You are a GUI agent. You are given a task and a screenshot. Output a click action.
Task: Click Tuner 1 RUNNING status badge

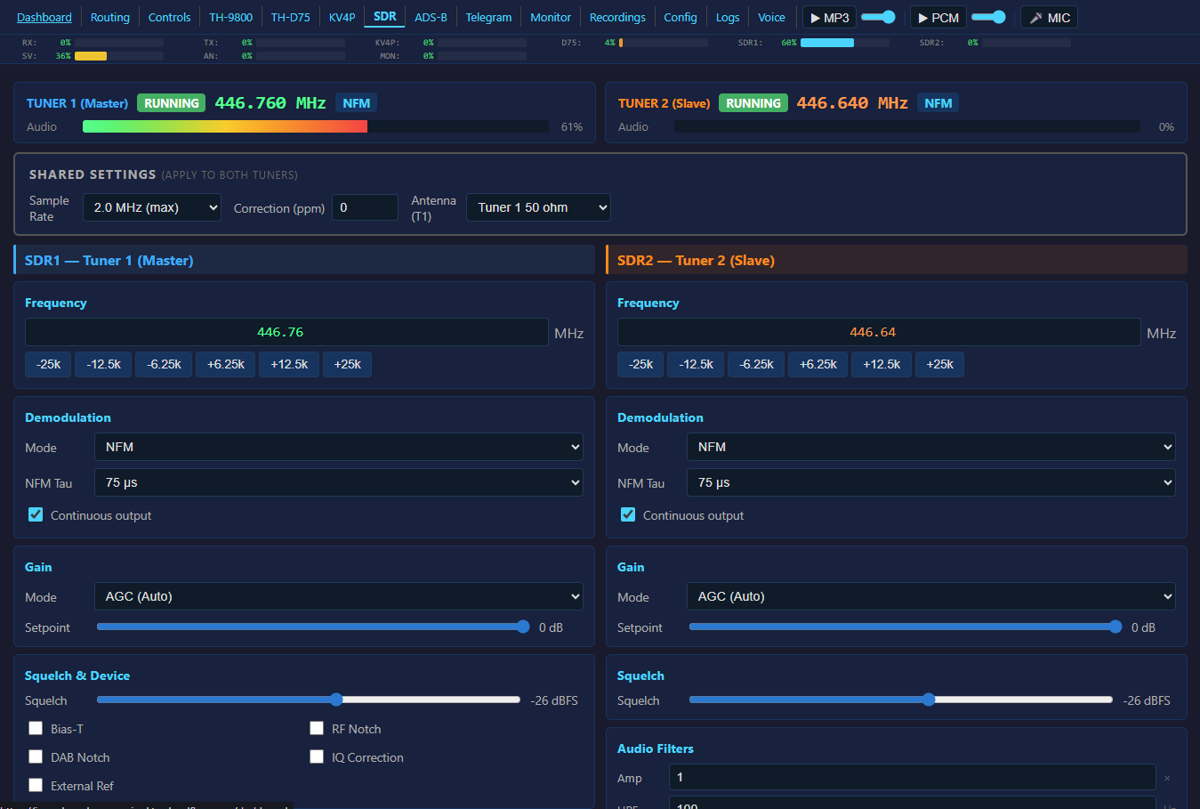pos(172,103)
